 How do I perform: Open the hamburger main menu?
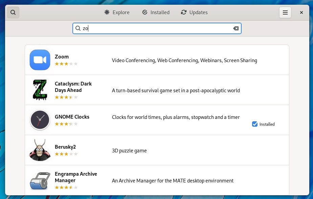(285, 13)
